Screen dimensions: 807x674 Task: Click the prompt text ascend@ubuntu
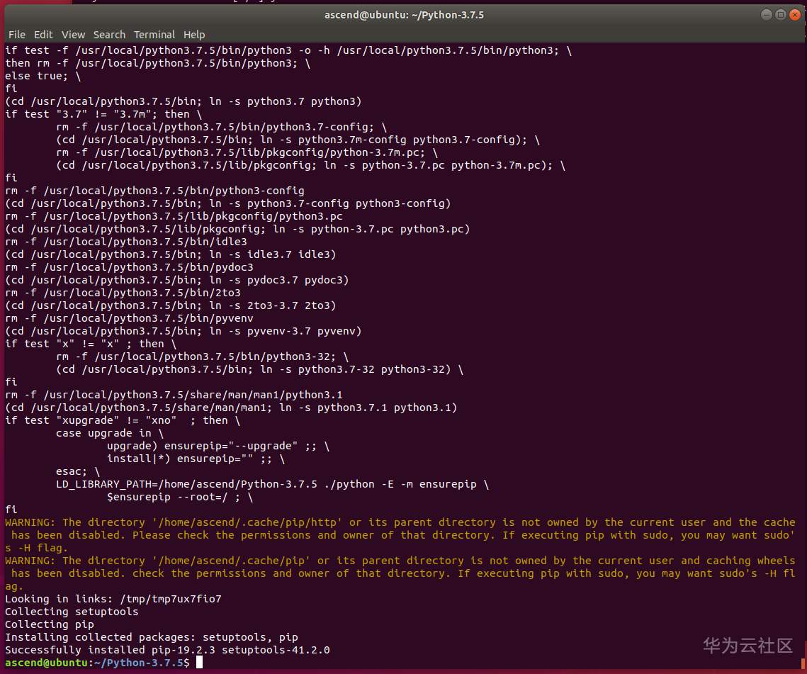click(x=46, y=662)
